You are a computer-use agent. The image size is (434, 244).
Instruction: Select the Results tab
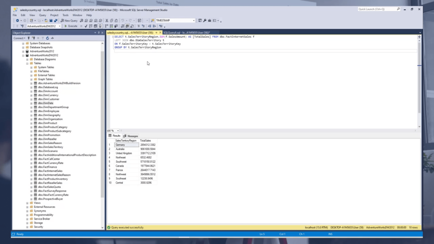coord(114,136)
